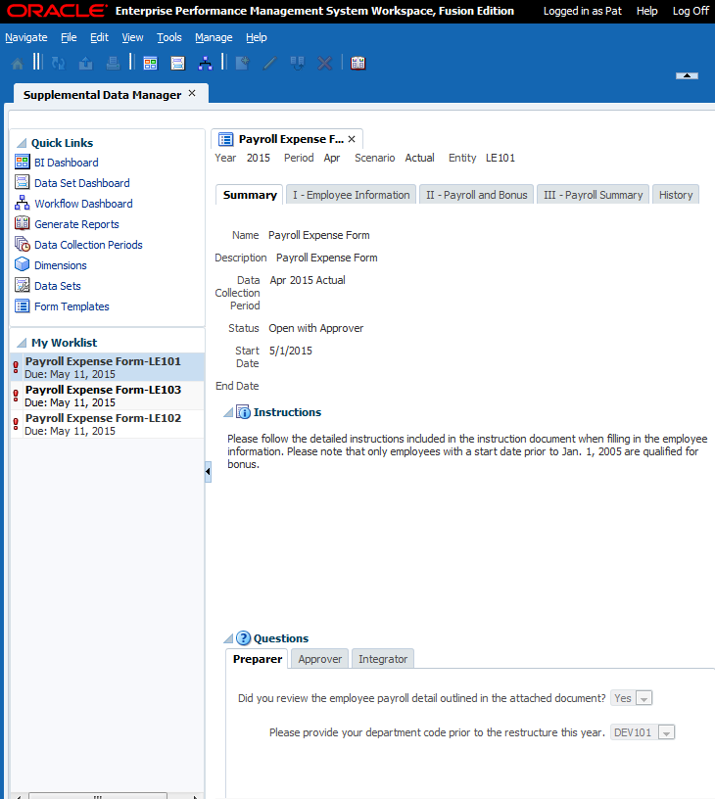Click the Questions help icon
This screenshot has width=715, height=799.
pos(244,638)
